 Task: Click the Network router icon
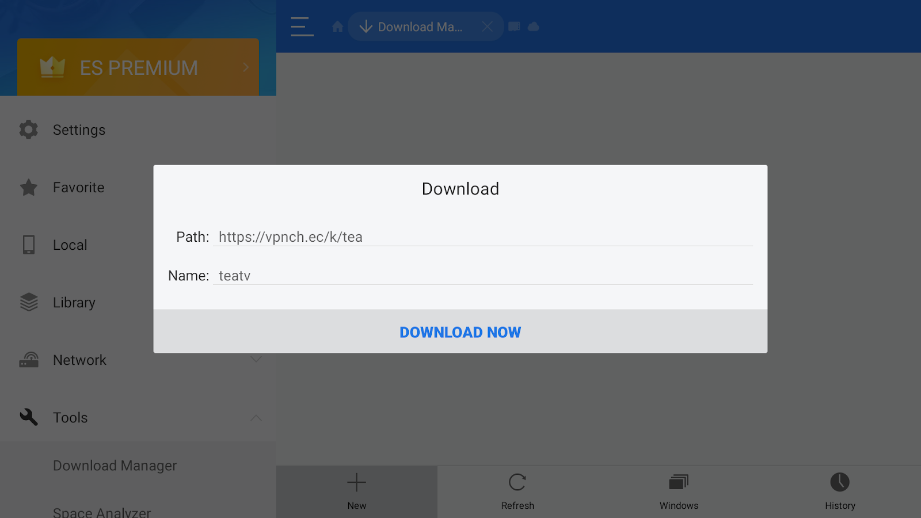point(29,360)
